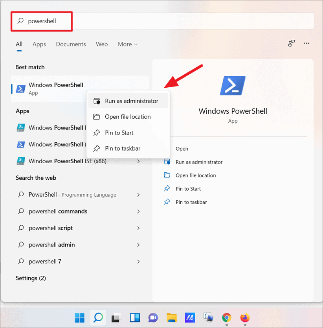The height and width of the screenshot is (328, 323).
Task: Click the Open link in the right pane
Action: pyautogui.click(x=182, y=149)
